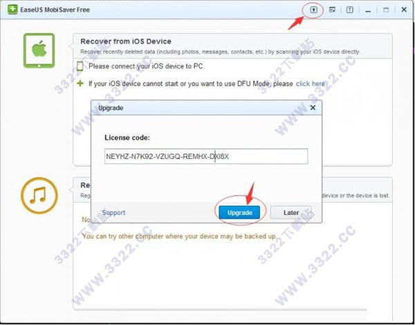The width and height of the screenshot is (415, 325).
Task: Click the blue Upgrade button
Action: coord(239,212)
